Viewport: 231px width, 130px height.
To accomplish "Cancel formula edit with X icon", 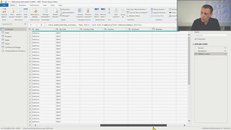I will click(31, 25).
